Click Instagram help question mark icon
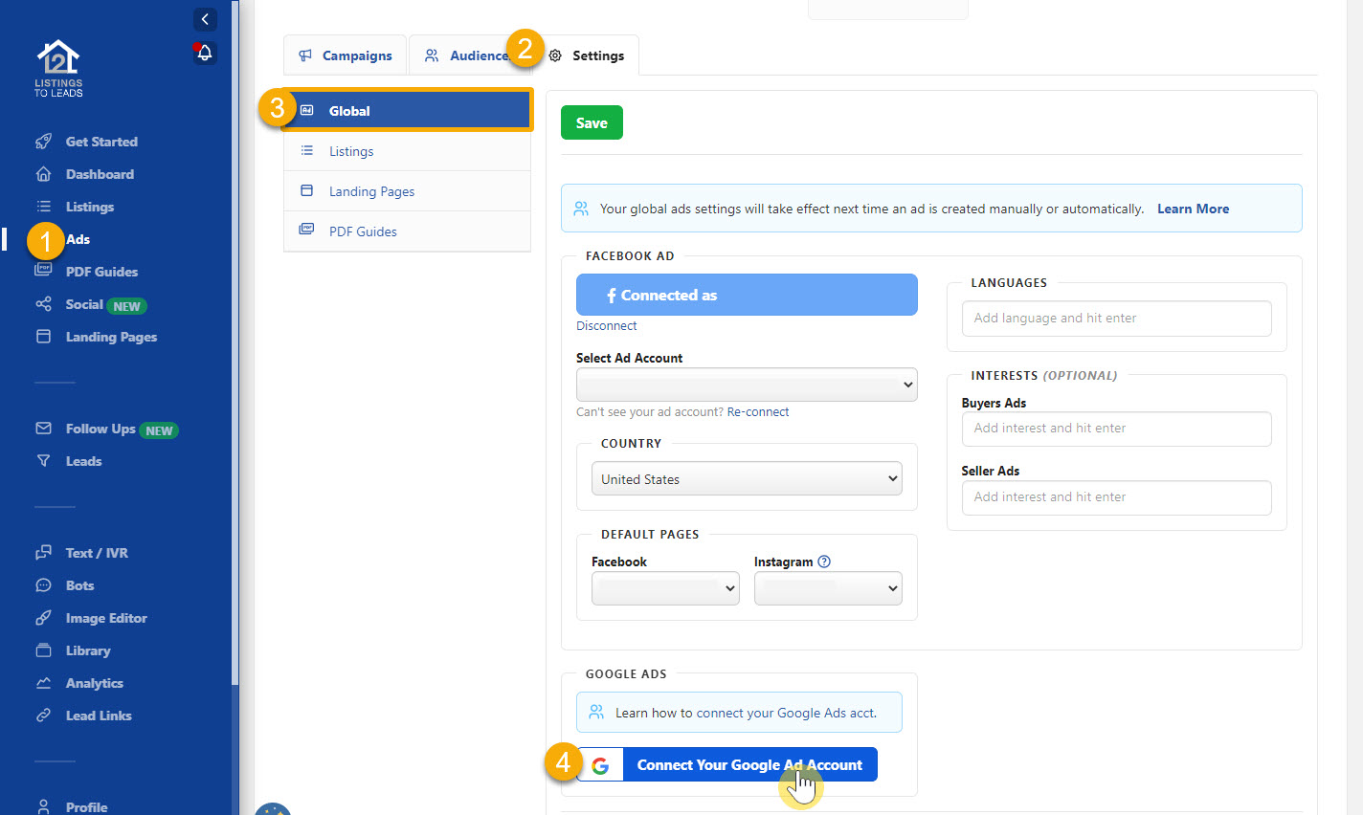The image size is (1363, 815). click(x=824, y=562)
